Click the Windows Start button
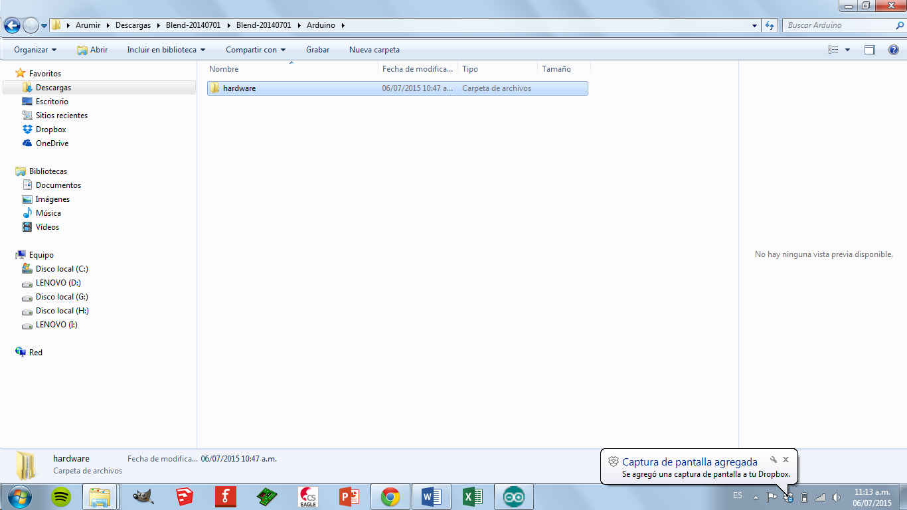907x510 pixels. coord(20,496)
